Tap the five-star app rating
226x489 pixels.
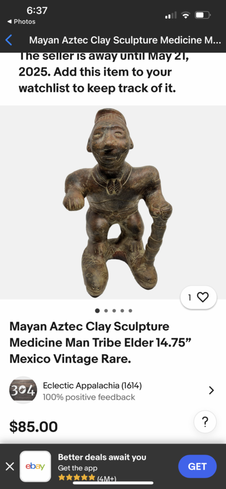(76, 478)
